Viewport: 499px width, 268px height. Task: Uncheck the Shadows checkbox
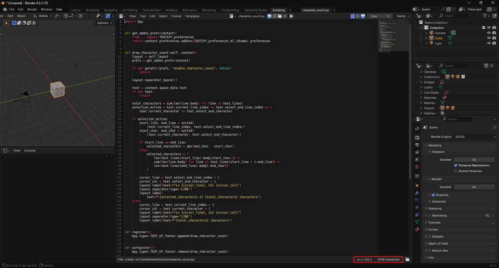[x=433, y=195]
